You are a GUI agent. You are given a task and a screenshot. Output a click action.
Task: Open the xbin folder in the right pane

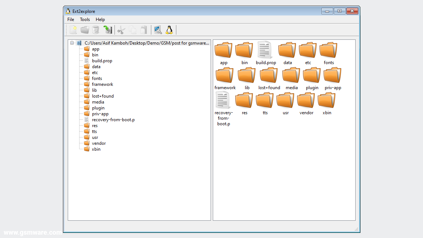click(x=327, y=100)
